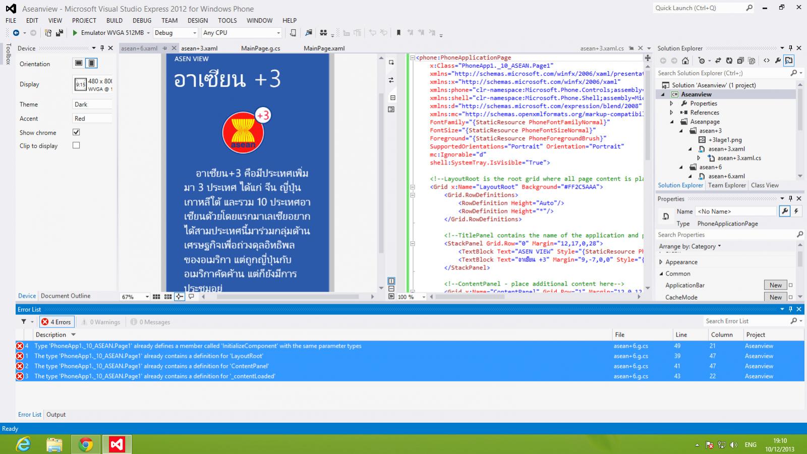
Task: Click the properties wrench icon beside Name field
Action: click(784, 211)
